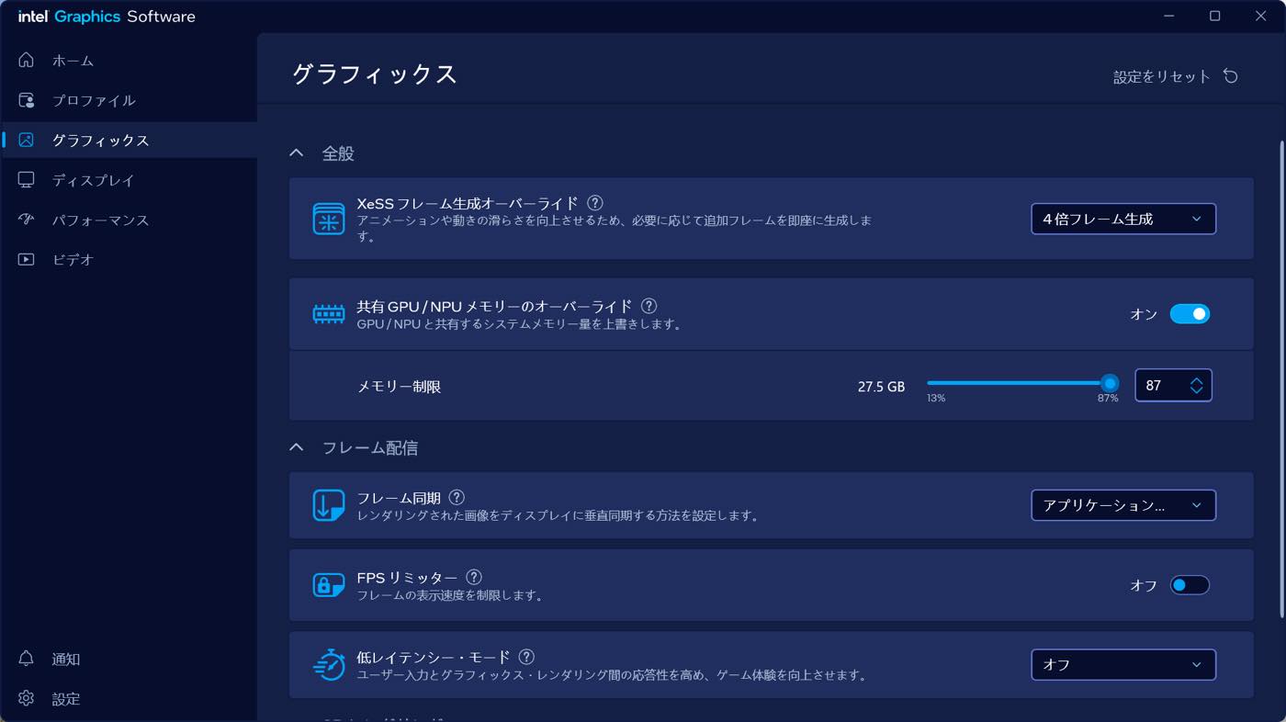The width and height of the screenshot is (1286, 722).
Task: Open help for 低レイテンシー・モード
Action: (x=526, y=657)
